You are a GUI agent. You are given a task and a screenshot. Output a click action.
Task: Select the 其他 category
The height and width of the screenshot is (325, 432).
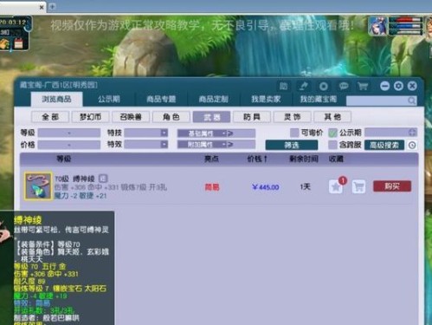[x=332, y=117]
